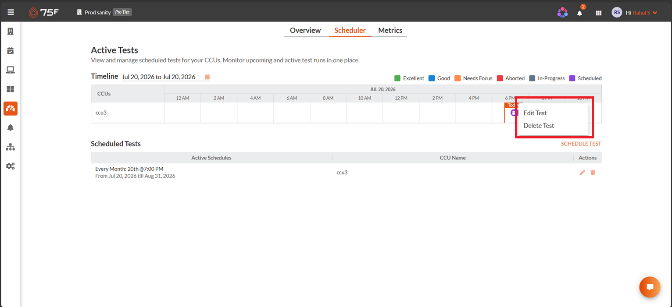Viewport: 672px width, 307px height.
Task: Click ccu3 in the CCU Name column
Action: pyautogui.click(x=342, y=173)
